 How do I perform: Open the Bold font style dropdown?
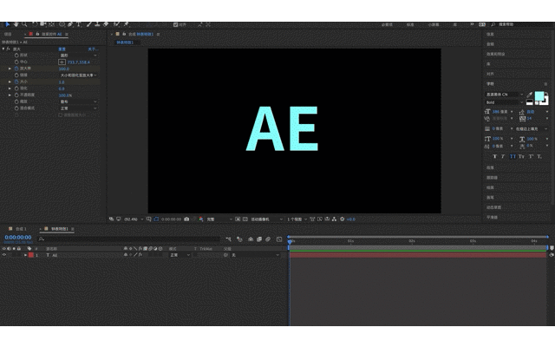tap(504, 102)
